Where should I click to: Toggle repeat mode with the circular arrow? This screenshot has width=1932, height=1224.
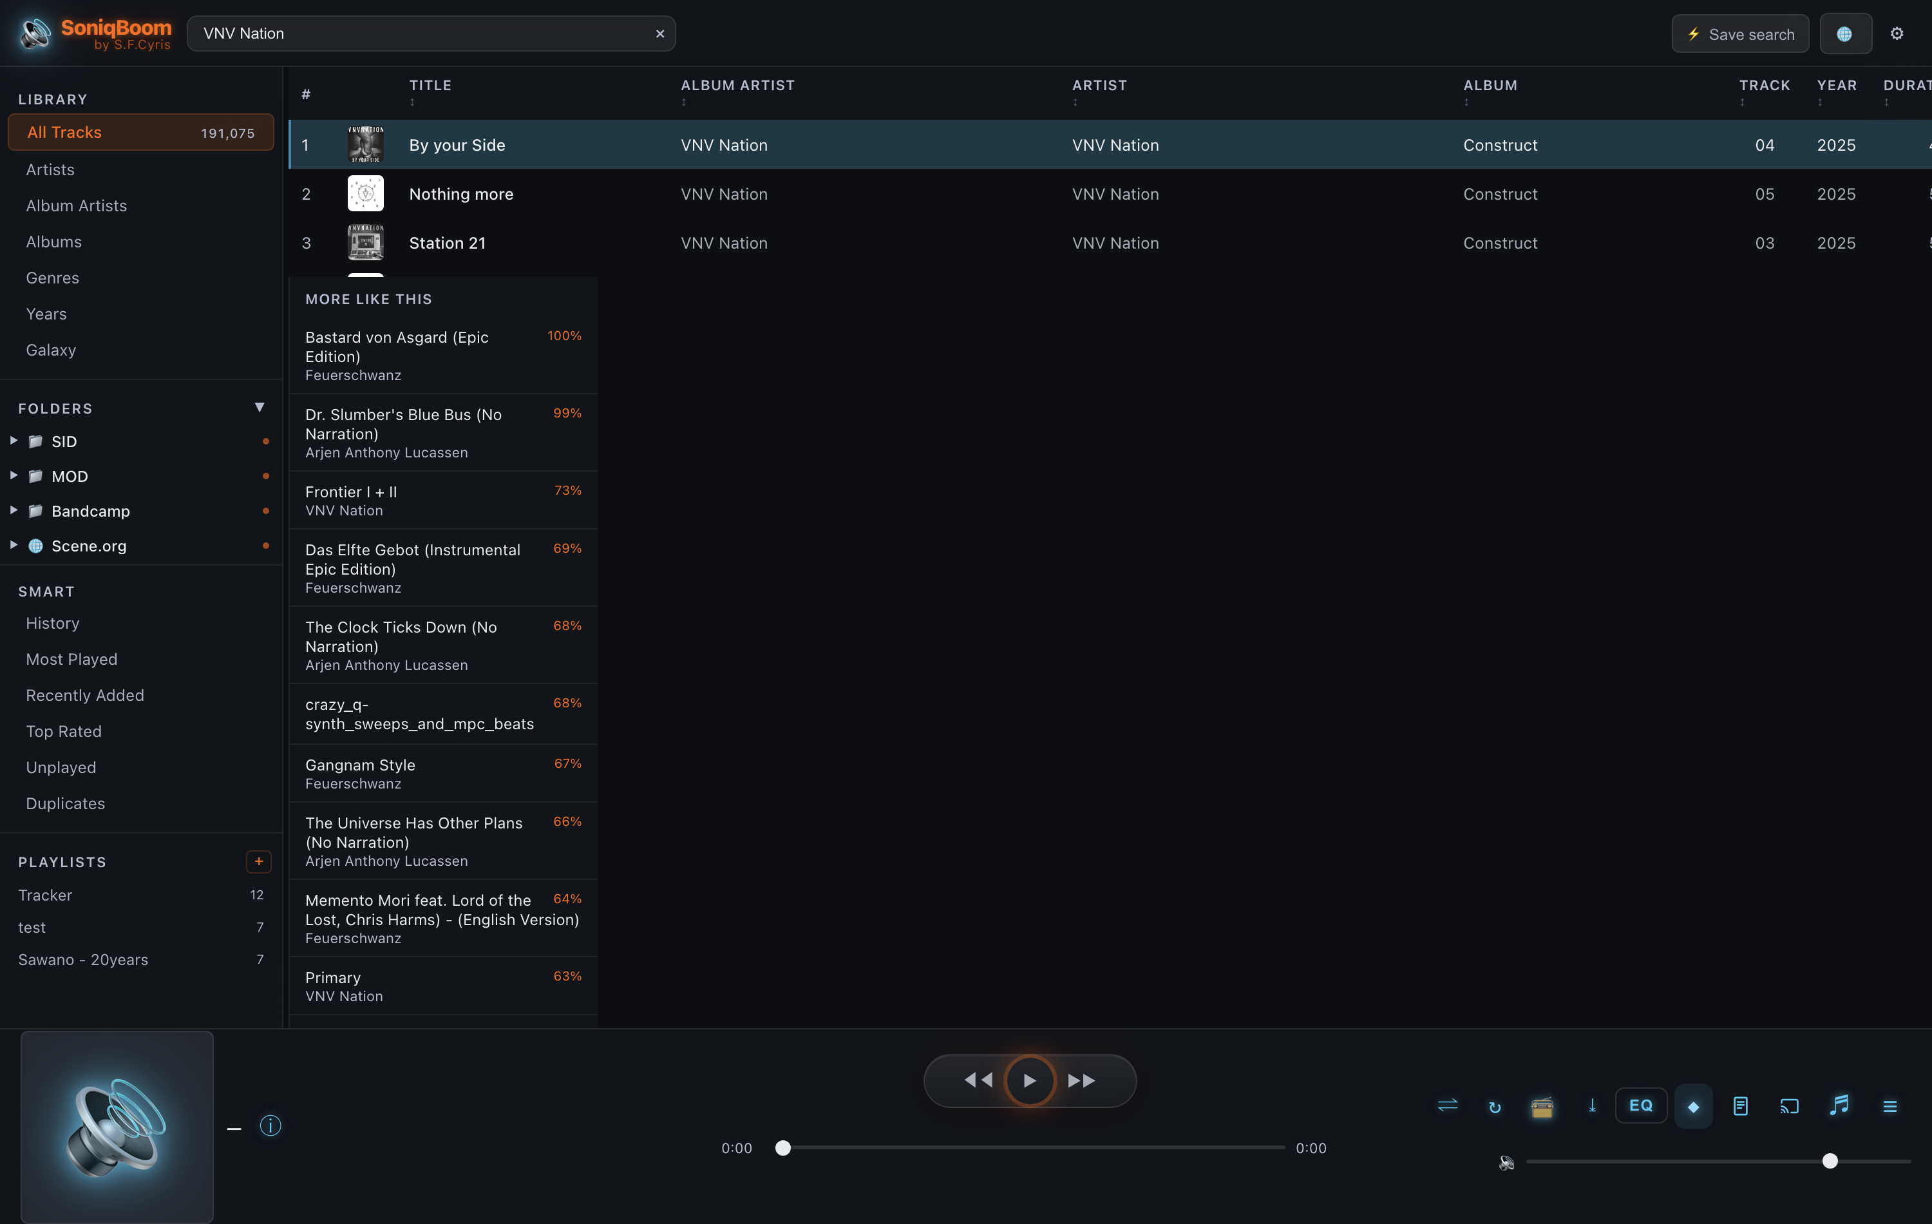[1495, 1107]
